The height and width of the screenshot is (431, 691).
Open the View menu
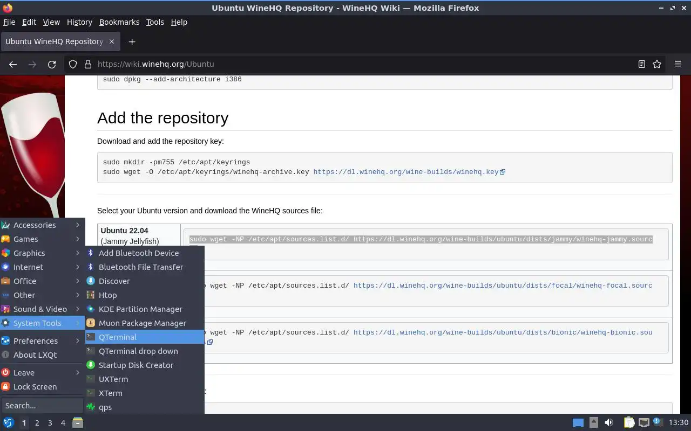point(51,22)
